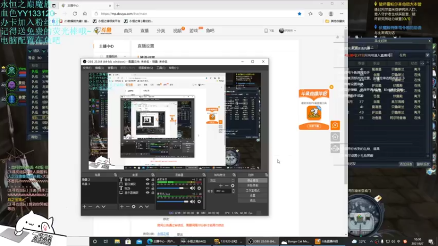Open OBS File menu
Screen dimensions: 438x246
tap(87, 68)
